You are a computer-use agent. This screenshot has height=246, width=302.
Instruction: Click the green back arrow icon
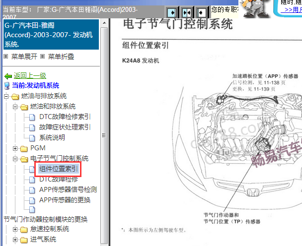[x=8, y=76]
